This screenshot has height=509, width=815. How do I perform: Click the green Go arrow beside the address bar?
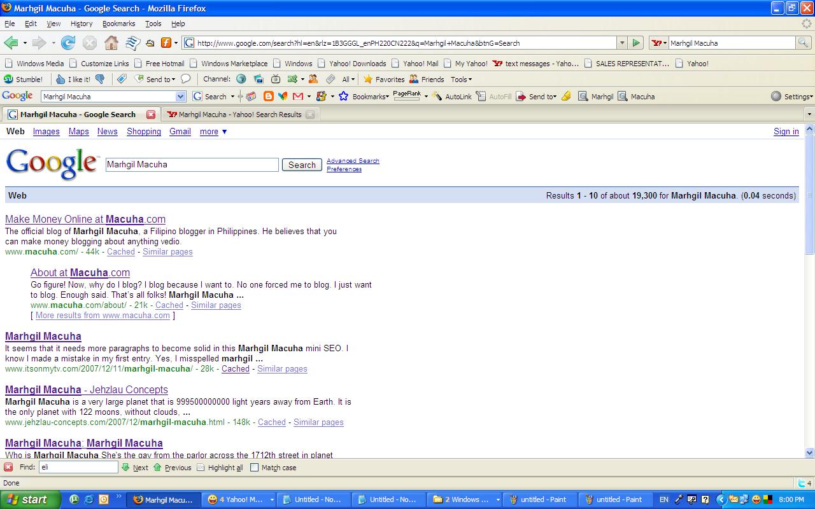(x=635, y=43)
